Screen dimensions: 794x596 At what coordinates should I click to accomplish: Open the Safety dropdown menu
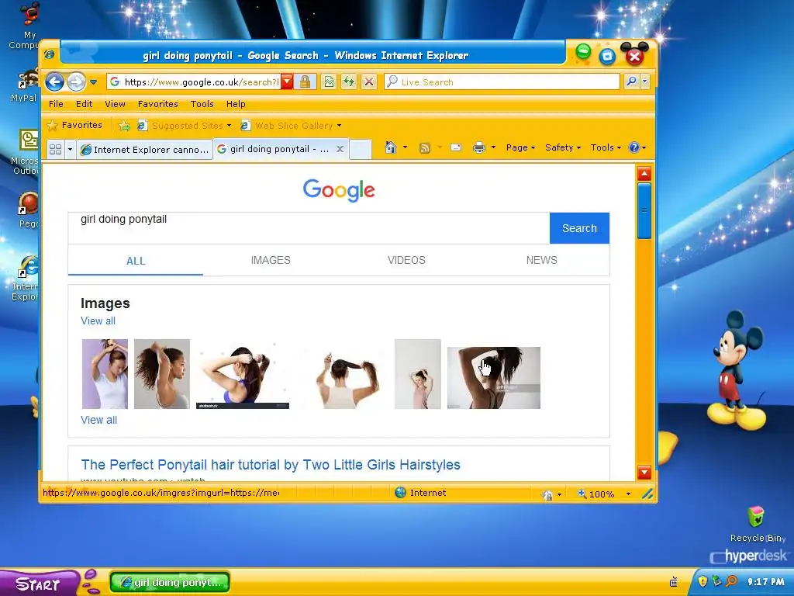(x=563, y=147)
